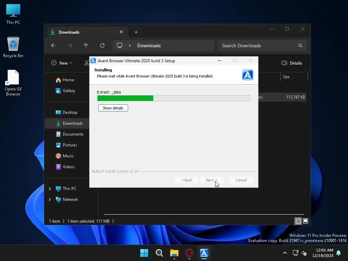Click Show details in the installer

113,108
